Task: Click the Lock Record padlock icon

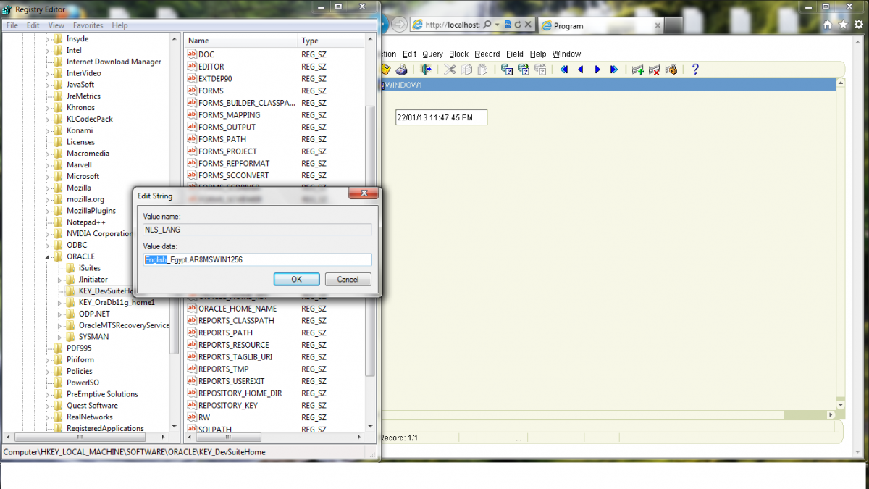Action: (x=671, y=70)
